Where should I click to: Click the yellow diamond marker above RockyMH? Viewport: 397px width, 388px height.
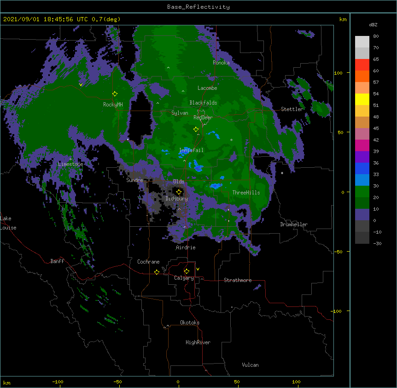[x=115, y=94]
